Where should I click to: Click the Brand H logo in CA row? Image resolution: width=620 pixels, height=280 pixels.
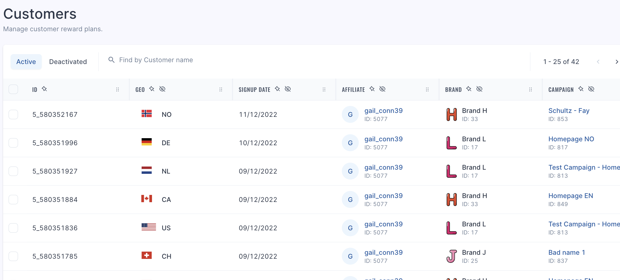tap(452, 200)
